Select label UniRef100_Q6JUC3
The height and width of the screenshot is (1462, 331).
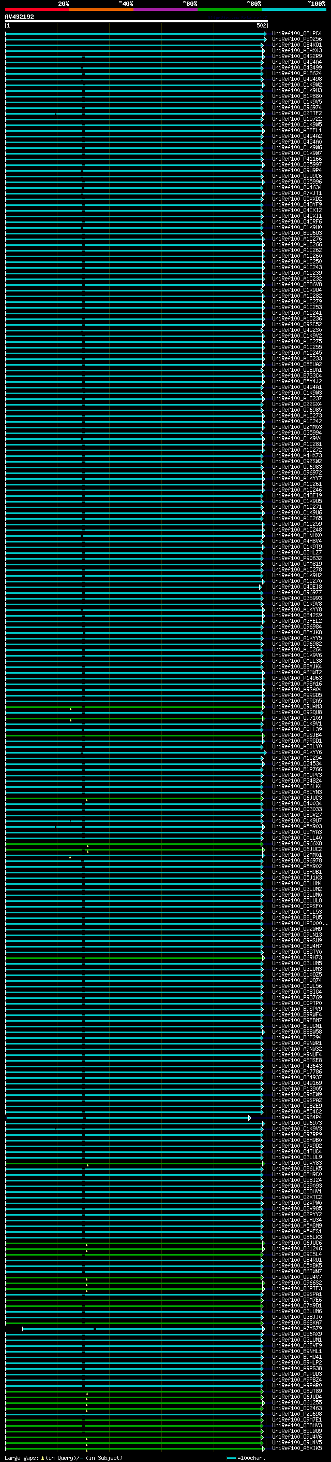[296, 798]
